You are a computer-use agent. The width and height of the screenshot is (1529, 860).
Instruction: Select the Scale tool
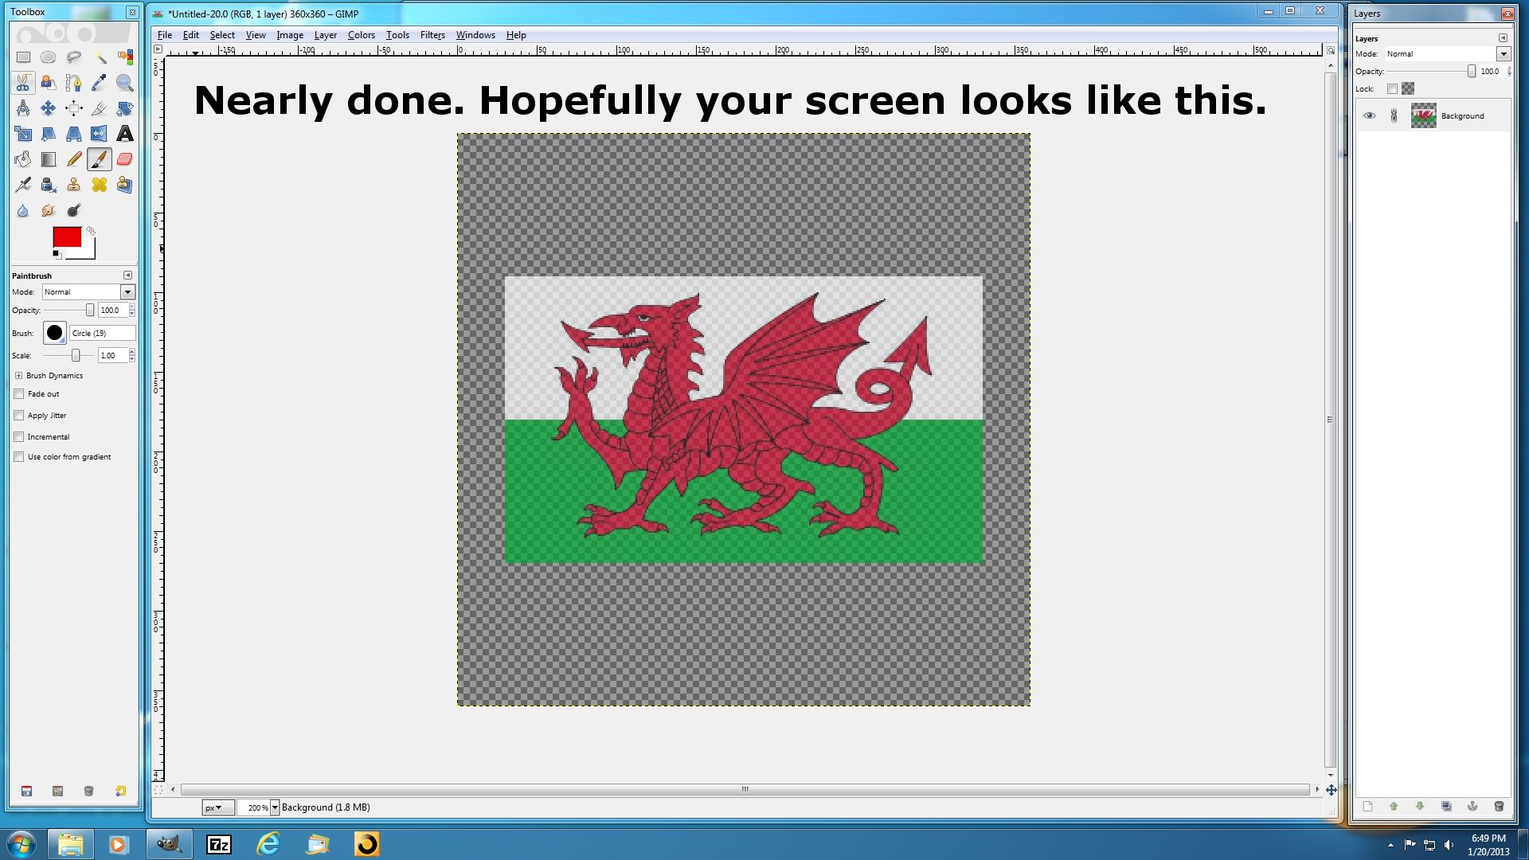point(23,134)
